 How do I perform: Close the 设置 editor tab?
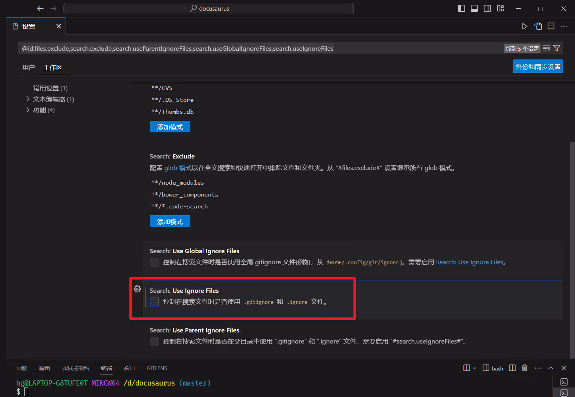(59, 26)
